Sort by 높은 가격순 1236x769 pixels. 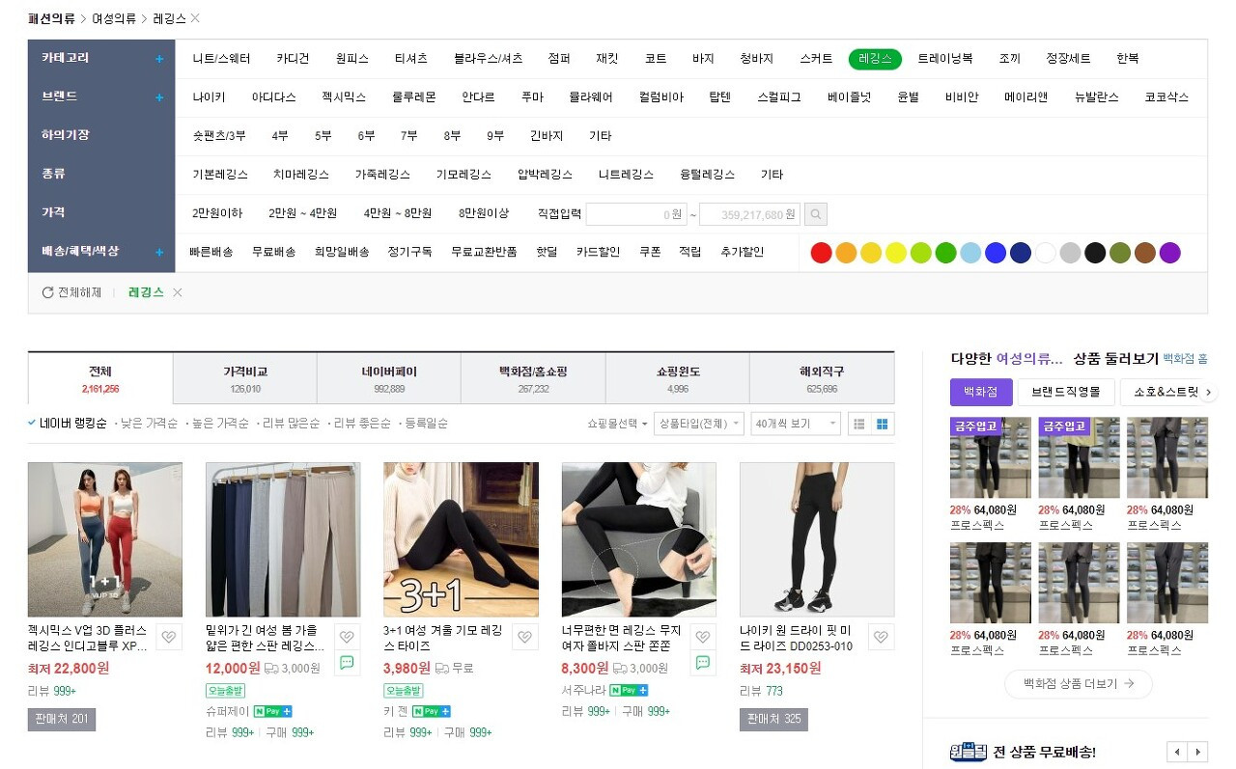[x=219, y=424]
